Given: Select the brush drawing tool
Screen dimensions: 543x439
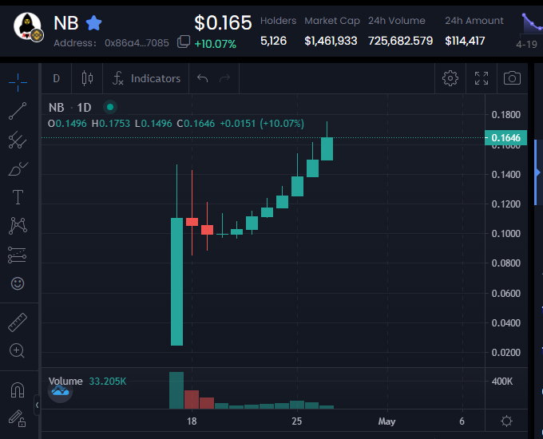Looking at the screenshot, I should pos(18,169).
